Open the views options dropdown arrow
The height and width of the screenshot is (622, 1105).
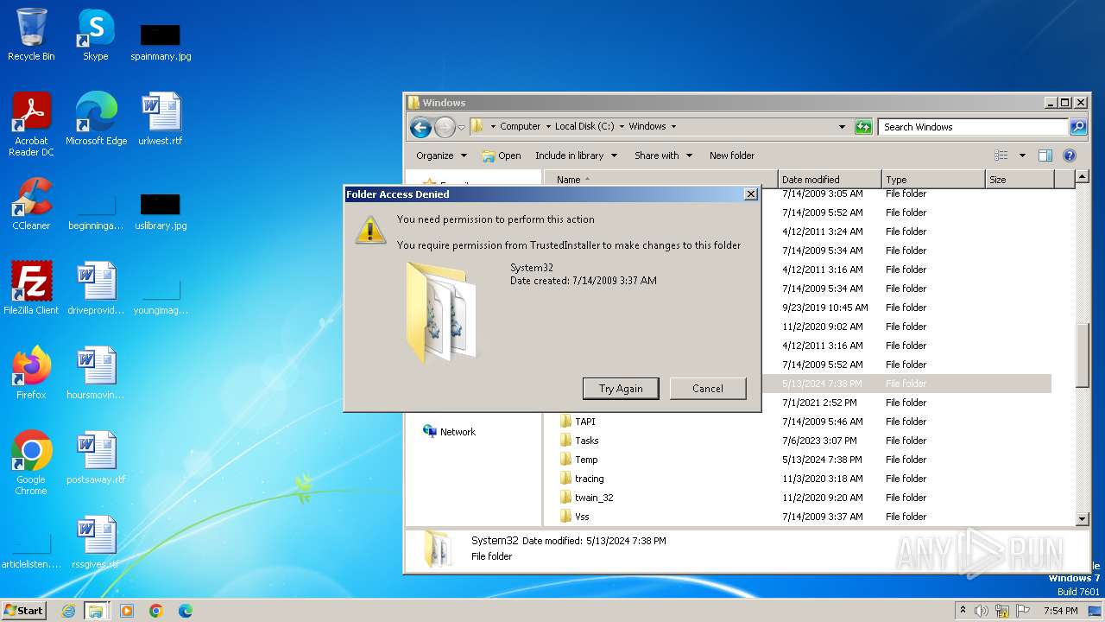(1022, 155)
